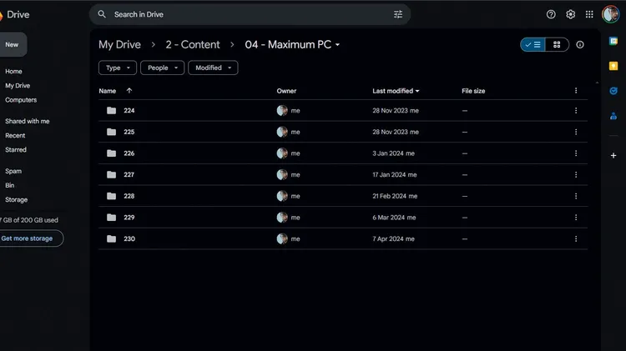Open the view details info icon

(580, 45)
